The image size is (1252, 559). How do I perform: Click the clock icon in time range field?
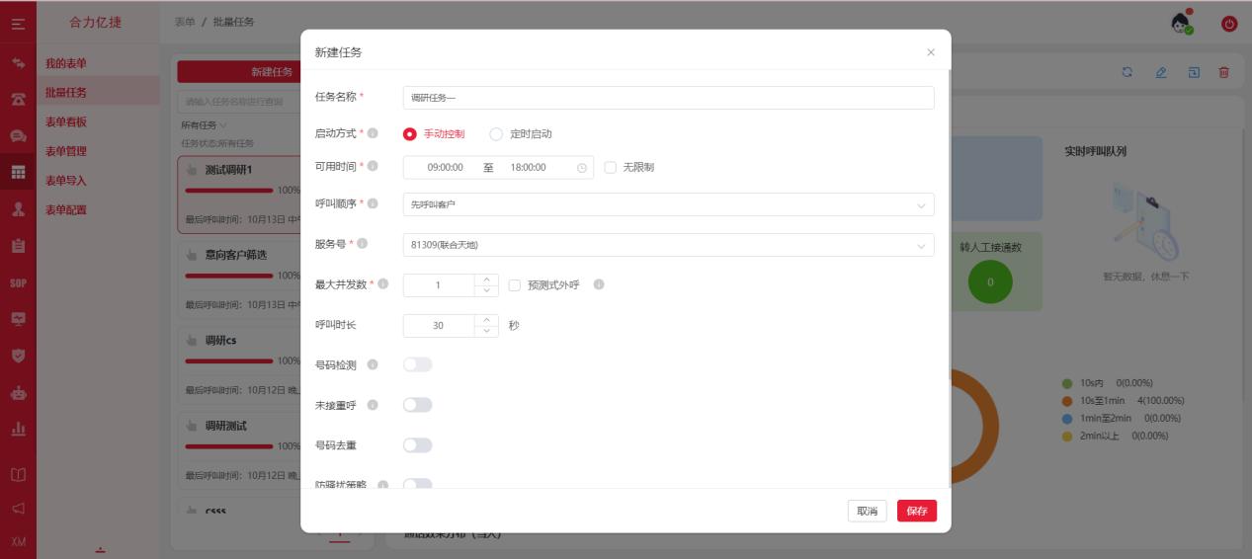pos(581,168)
